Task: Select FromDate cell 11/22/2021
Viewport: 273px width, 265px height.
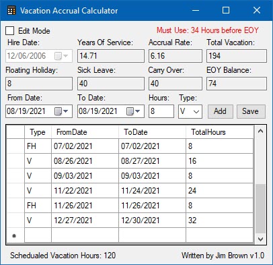Action: click(85, 191)
